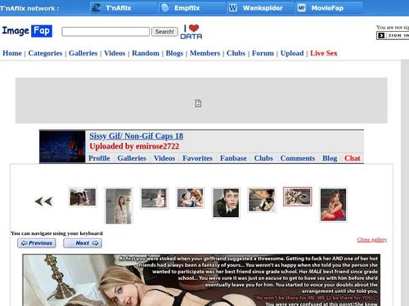Screen dimensions: 409x306
Task: Open the uploader's Videos tab
Action: pos(164,158)
